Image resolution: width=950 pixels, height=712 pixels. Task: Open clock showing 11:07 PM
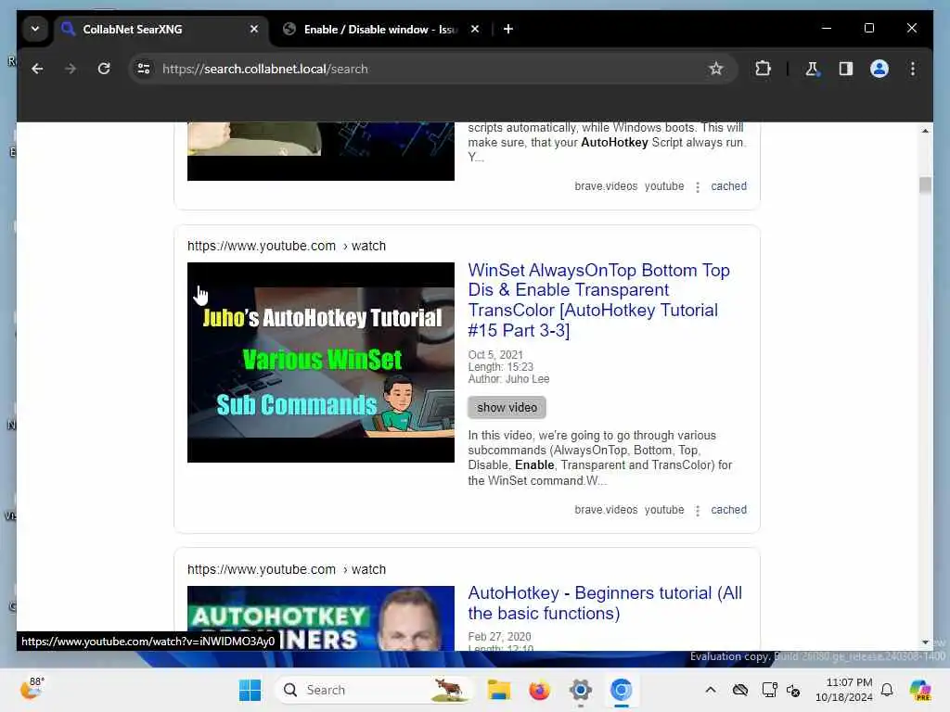pyautogui.click(x=844, y=690)
